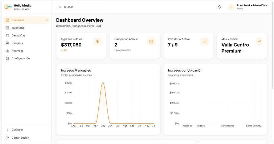The width and height of the screenshot is (274, 144).
Task: Click the 'Ingresos por municipio' subtitle
Action: [180, 75]
